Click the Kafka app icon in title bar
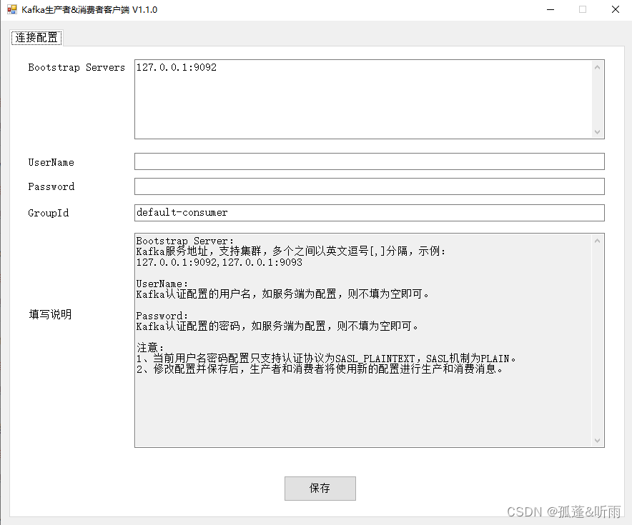Viewport: 632px width, 525px height. click(12, 9)
